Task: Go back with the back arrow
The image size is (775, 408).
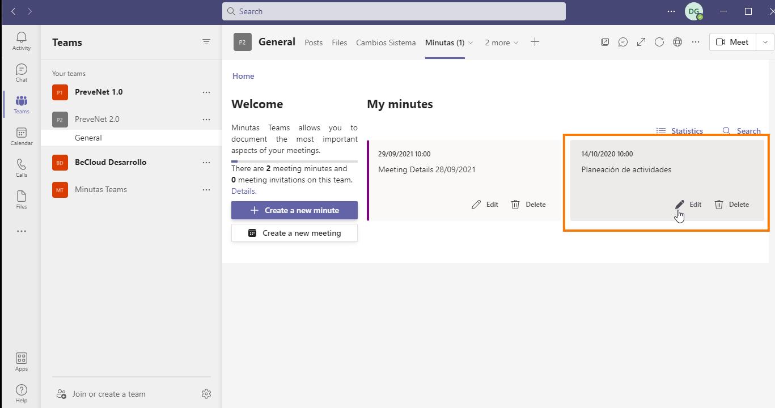Action: tap(14, 11)
